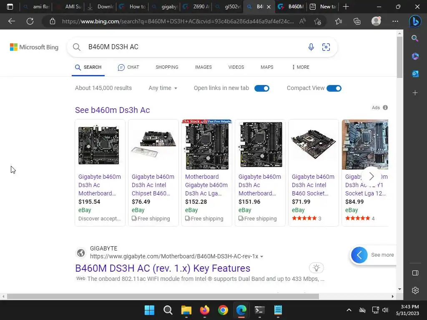
Task: Open the system volume control
Action: pyautogui.click(x=385, y=310)
